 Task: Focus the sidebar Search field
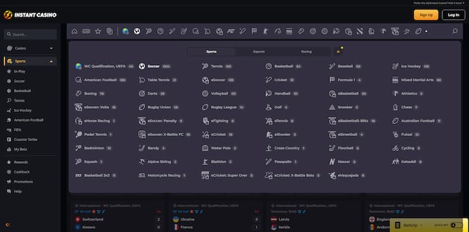click(x=30, y=34)
